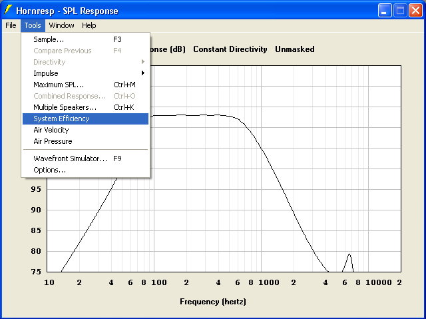Image resolution: width=426 pixels, height=319 pixels.
Task: Click the Constant Directivity label
Action: coord(230,49)
